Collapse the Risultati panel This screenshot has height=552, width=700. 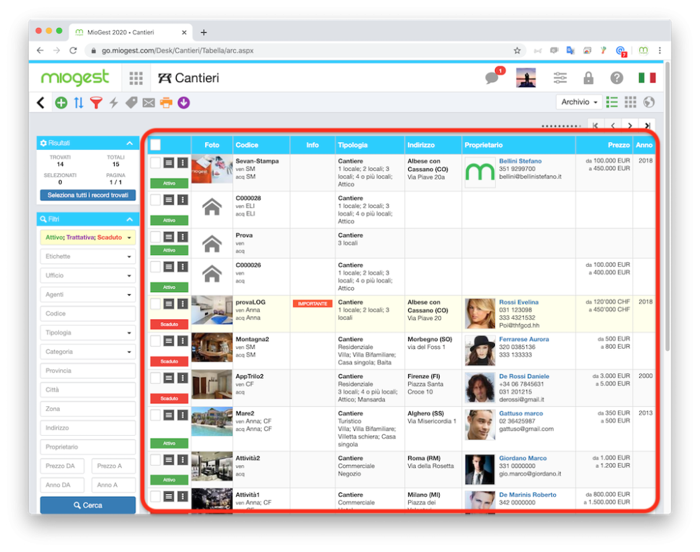[129, 144]
